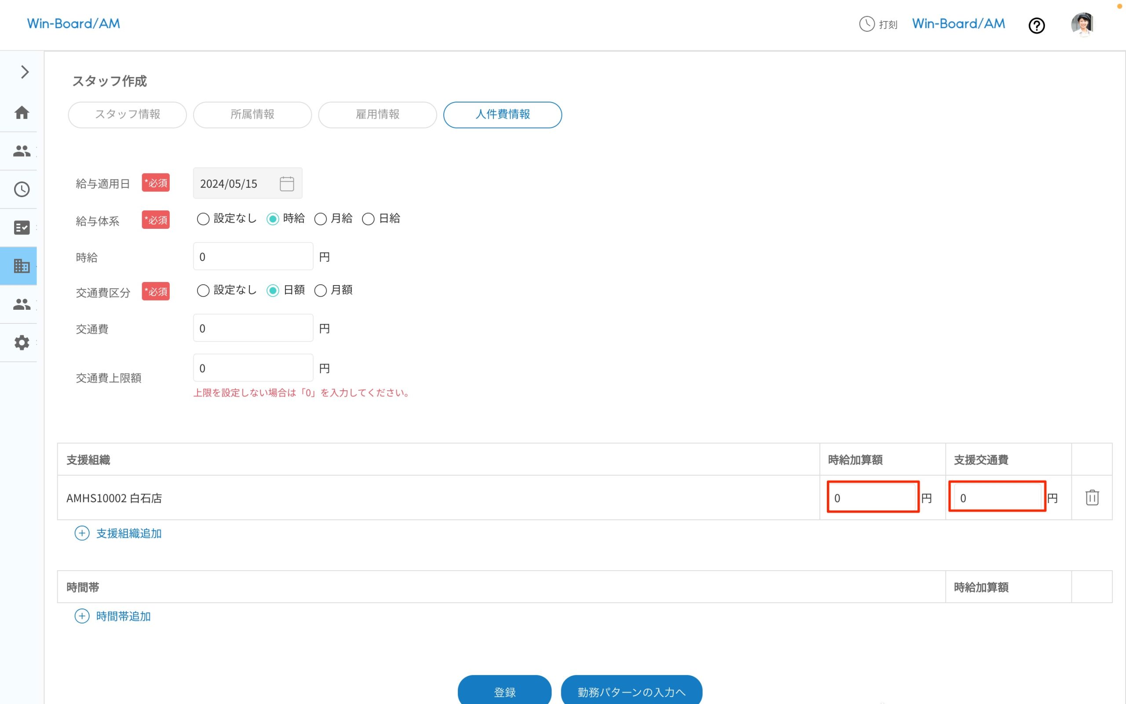Open the user avatar menu

(x=1082, y=25)
